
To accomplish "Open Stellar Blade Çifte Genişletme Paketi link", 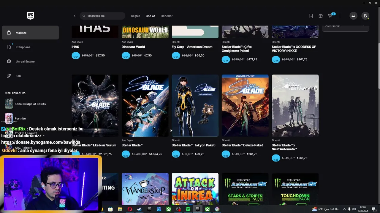I will pos(237,49).
